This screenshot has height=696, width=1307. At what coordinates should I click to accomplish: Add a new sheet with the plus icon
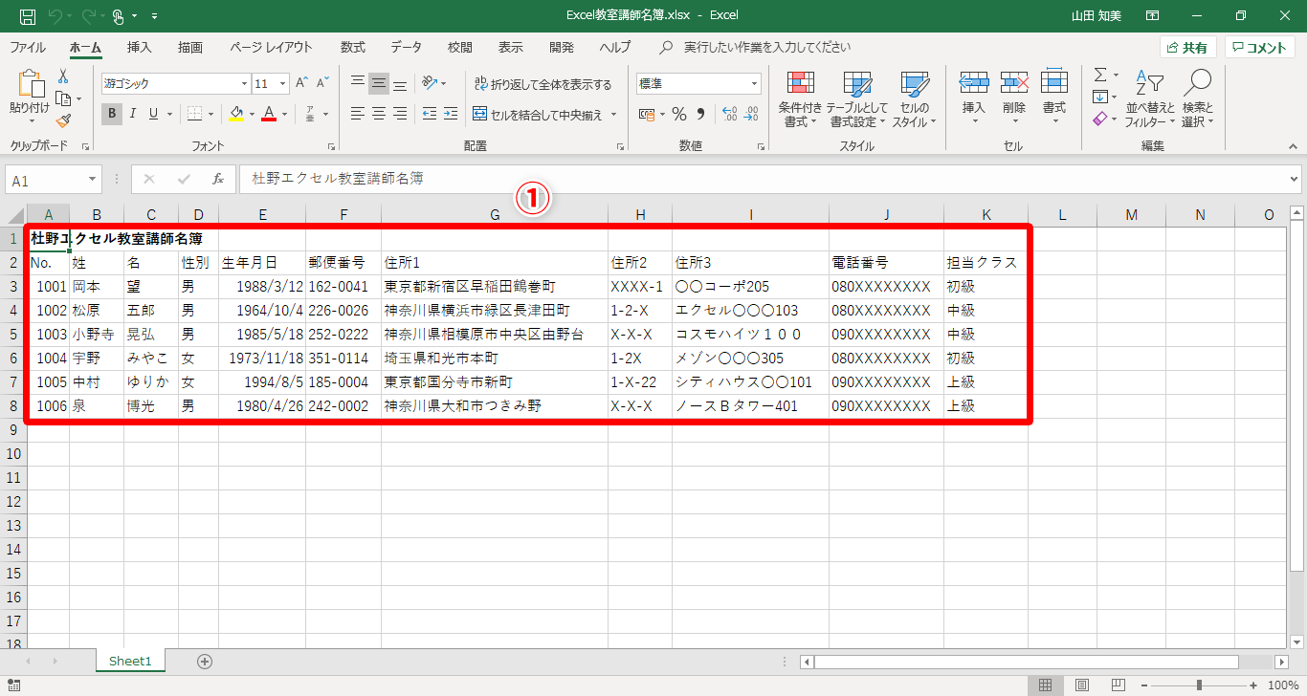point(204,661)
